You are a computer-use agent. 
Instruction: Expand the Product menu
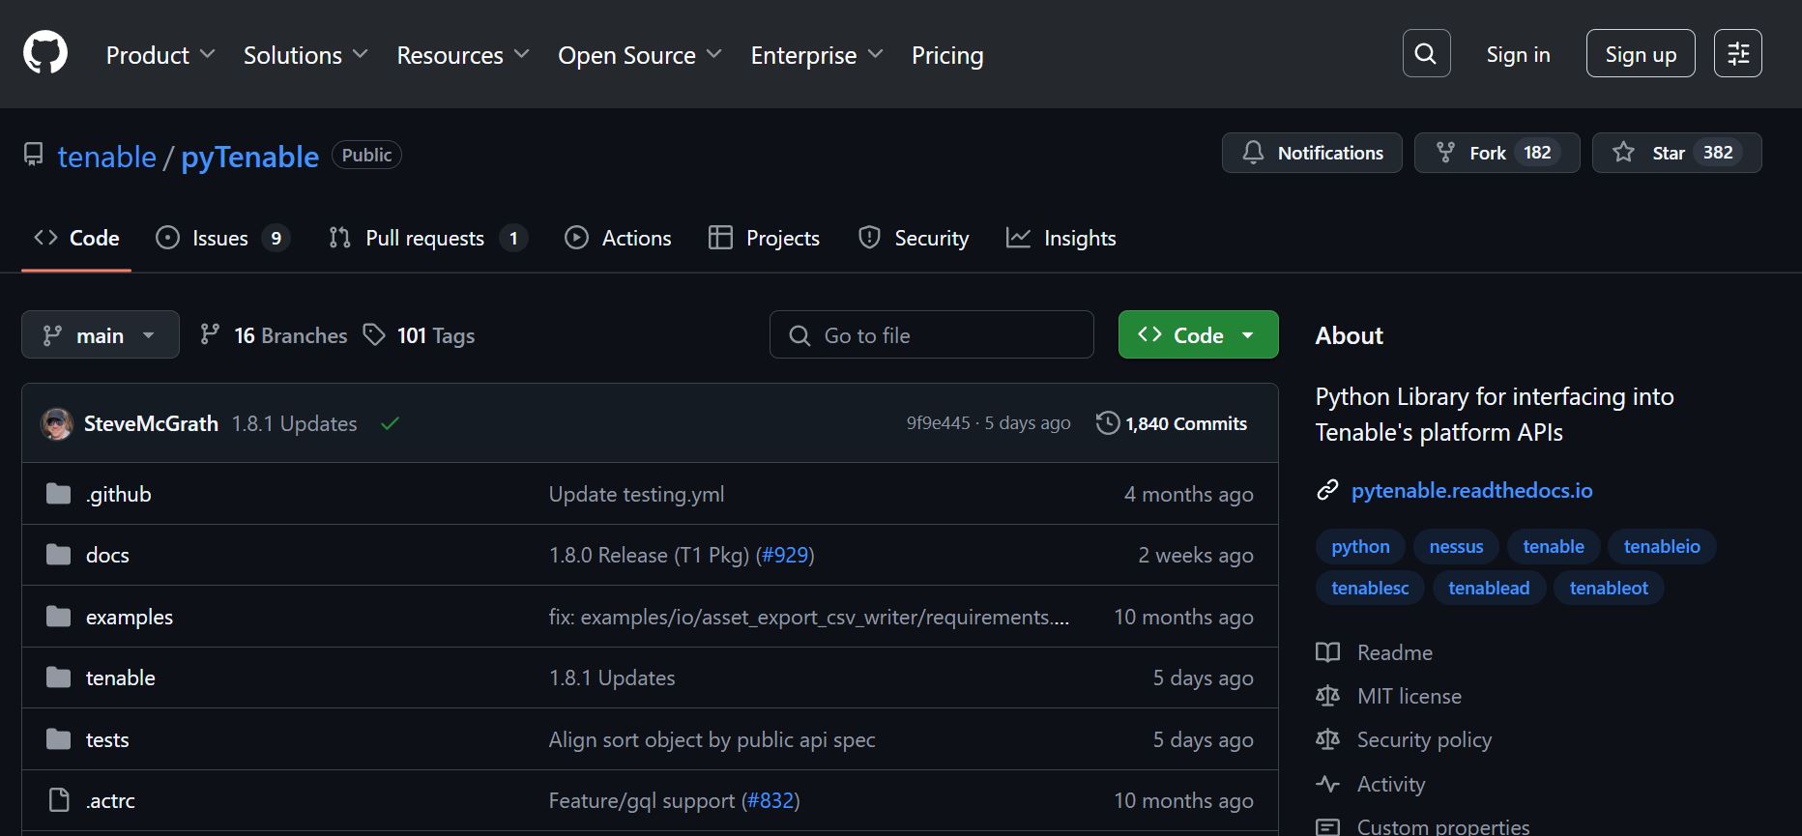[160, 55]
